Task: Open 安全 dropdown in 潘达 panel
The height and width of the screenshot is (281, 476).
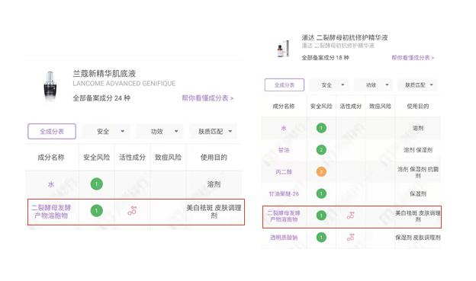Action: pos(329,85)
